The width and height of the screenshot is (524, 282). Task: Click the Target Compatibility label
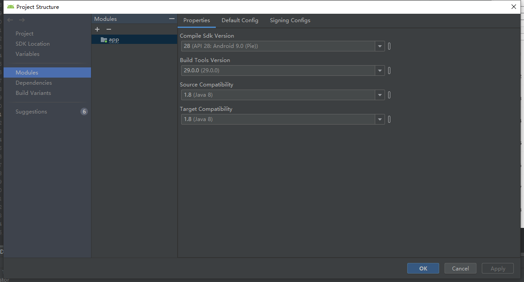click(206, 109)
